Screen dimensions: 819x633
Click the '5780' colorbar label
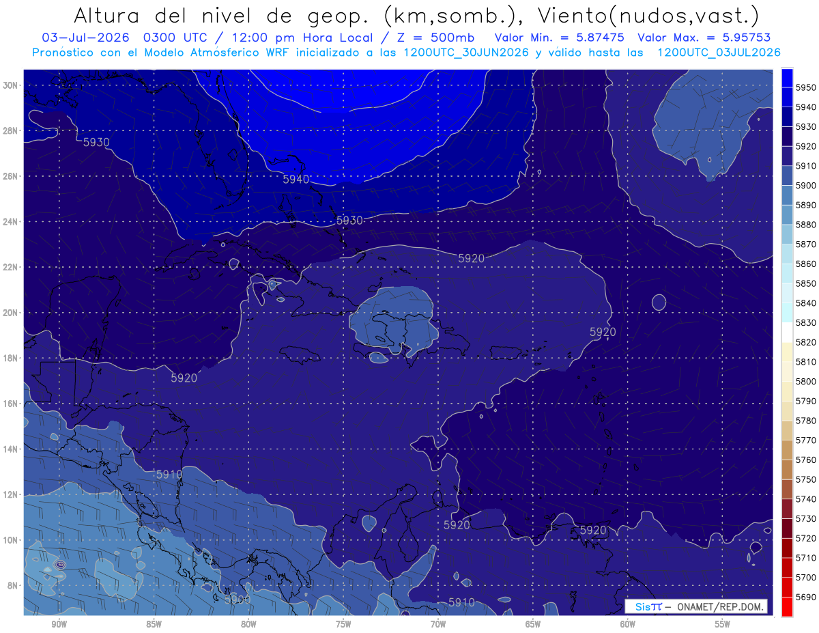point(807,421)
